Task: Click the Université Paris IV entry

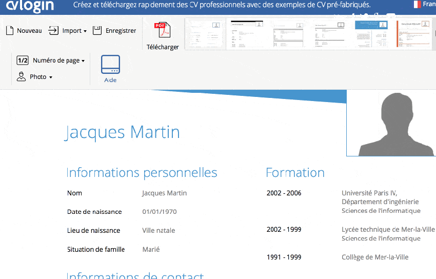Action: point(369,193)
